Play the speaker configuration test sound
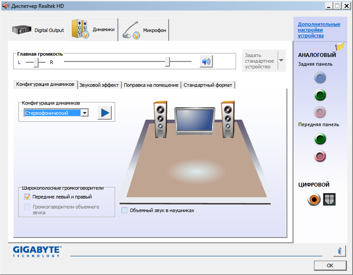 tap(105, 113)
